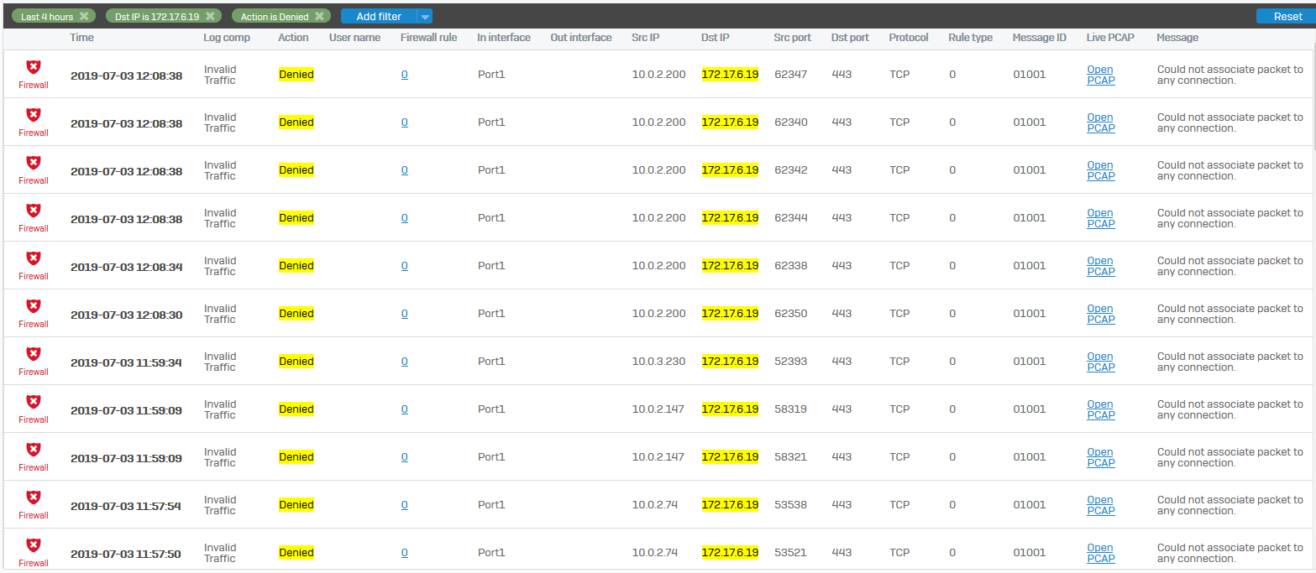Click the Firewall shield icon in the 11:59:34 row
The width and height of the screenshot is (1316, 573).
[x=34, y=354]
